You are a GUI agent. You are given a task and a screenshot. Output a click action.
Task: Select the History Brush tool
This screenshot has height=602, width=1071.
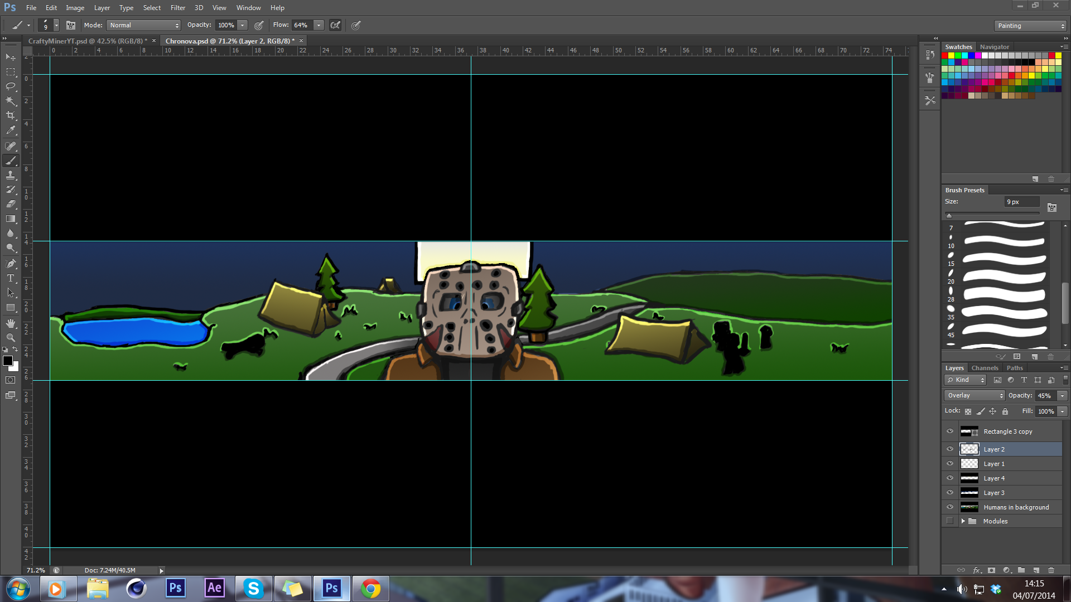[11, 190]
